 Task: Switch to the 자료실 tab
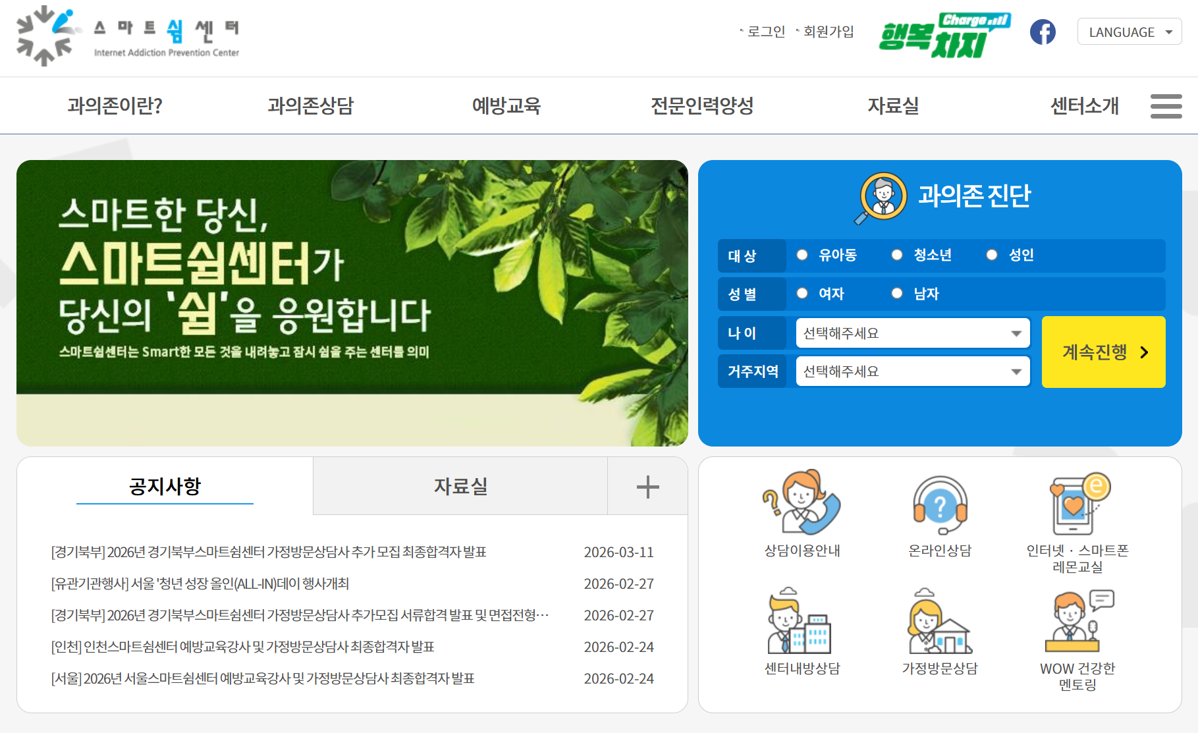click(459, 486)
